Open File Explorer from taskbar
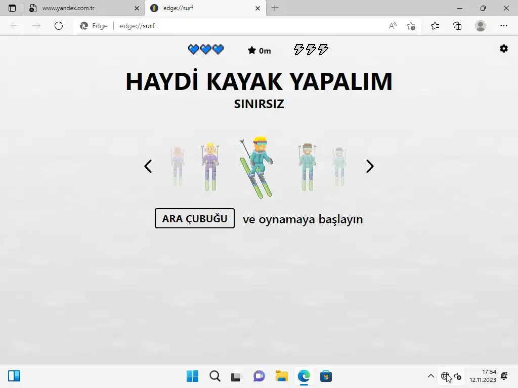The width and height of the screenshot is (518, 388). [x=282, y=376]
